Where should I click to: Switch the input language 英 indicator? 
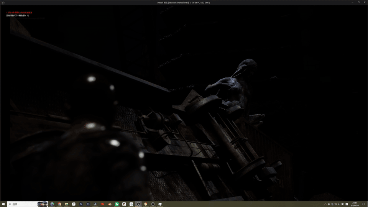coord(342,204)
